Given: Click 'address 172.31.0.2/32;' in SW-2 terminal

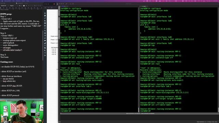Looking at the screenshot, I should pos(159,29).
